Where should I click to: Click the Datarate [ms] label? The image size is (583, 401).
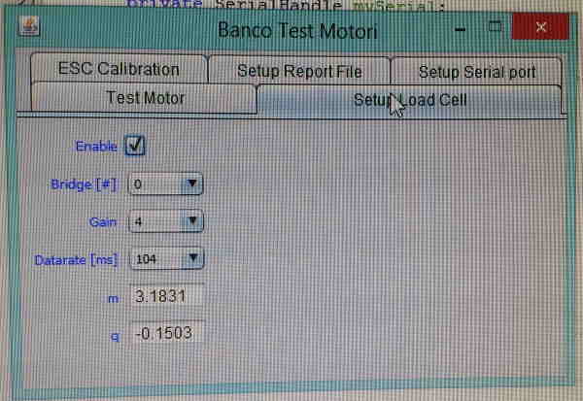coord(76,260)
